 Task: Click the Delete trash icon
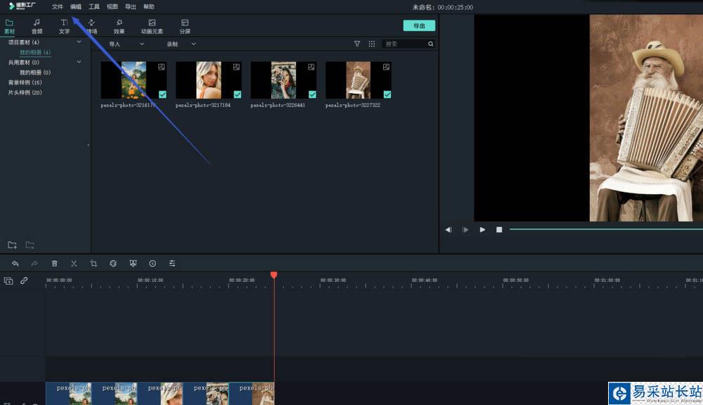tap(54, 264)
